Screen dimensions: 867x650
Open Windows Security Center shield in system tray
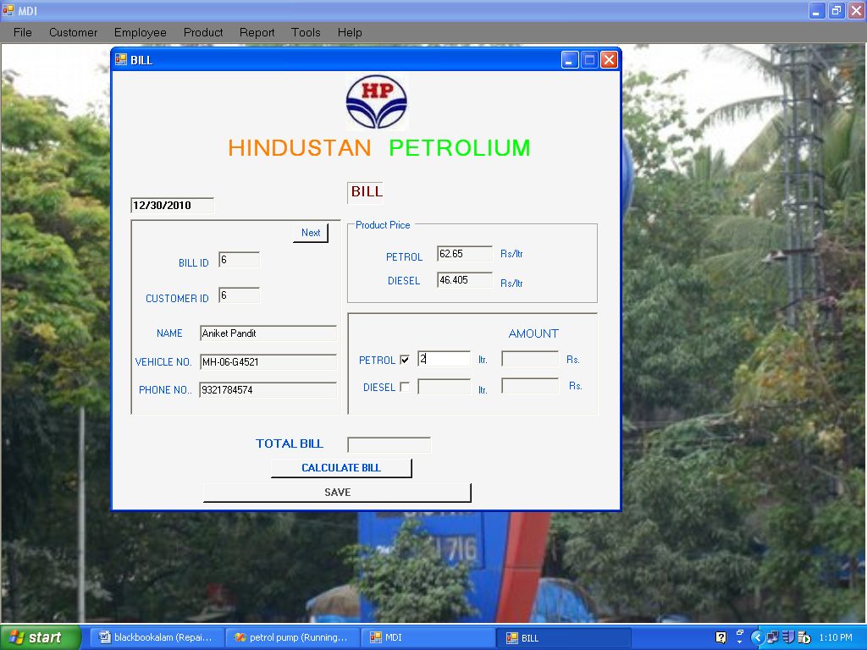[x=787, y=637]
